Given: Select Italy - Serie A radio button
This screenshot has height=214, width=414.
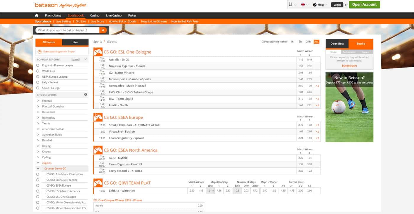Looking at the screenshot, I should pyautogui.click(x=38, y=82).
